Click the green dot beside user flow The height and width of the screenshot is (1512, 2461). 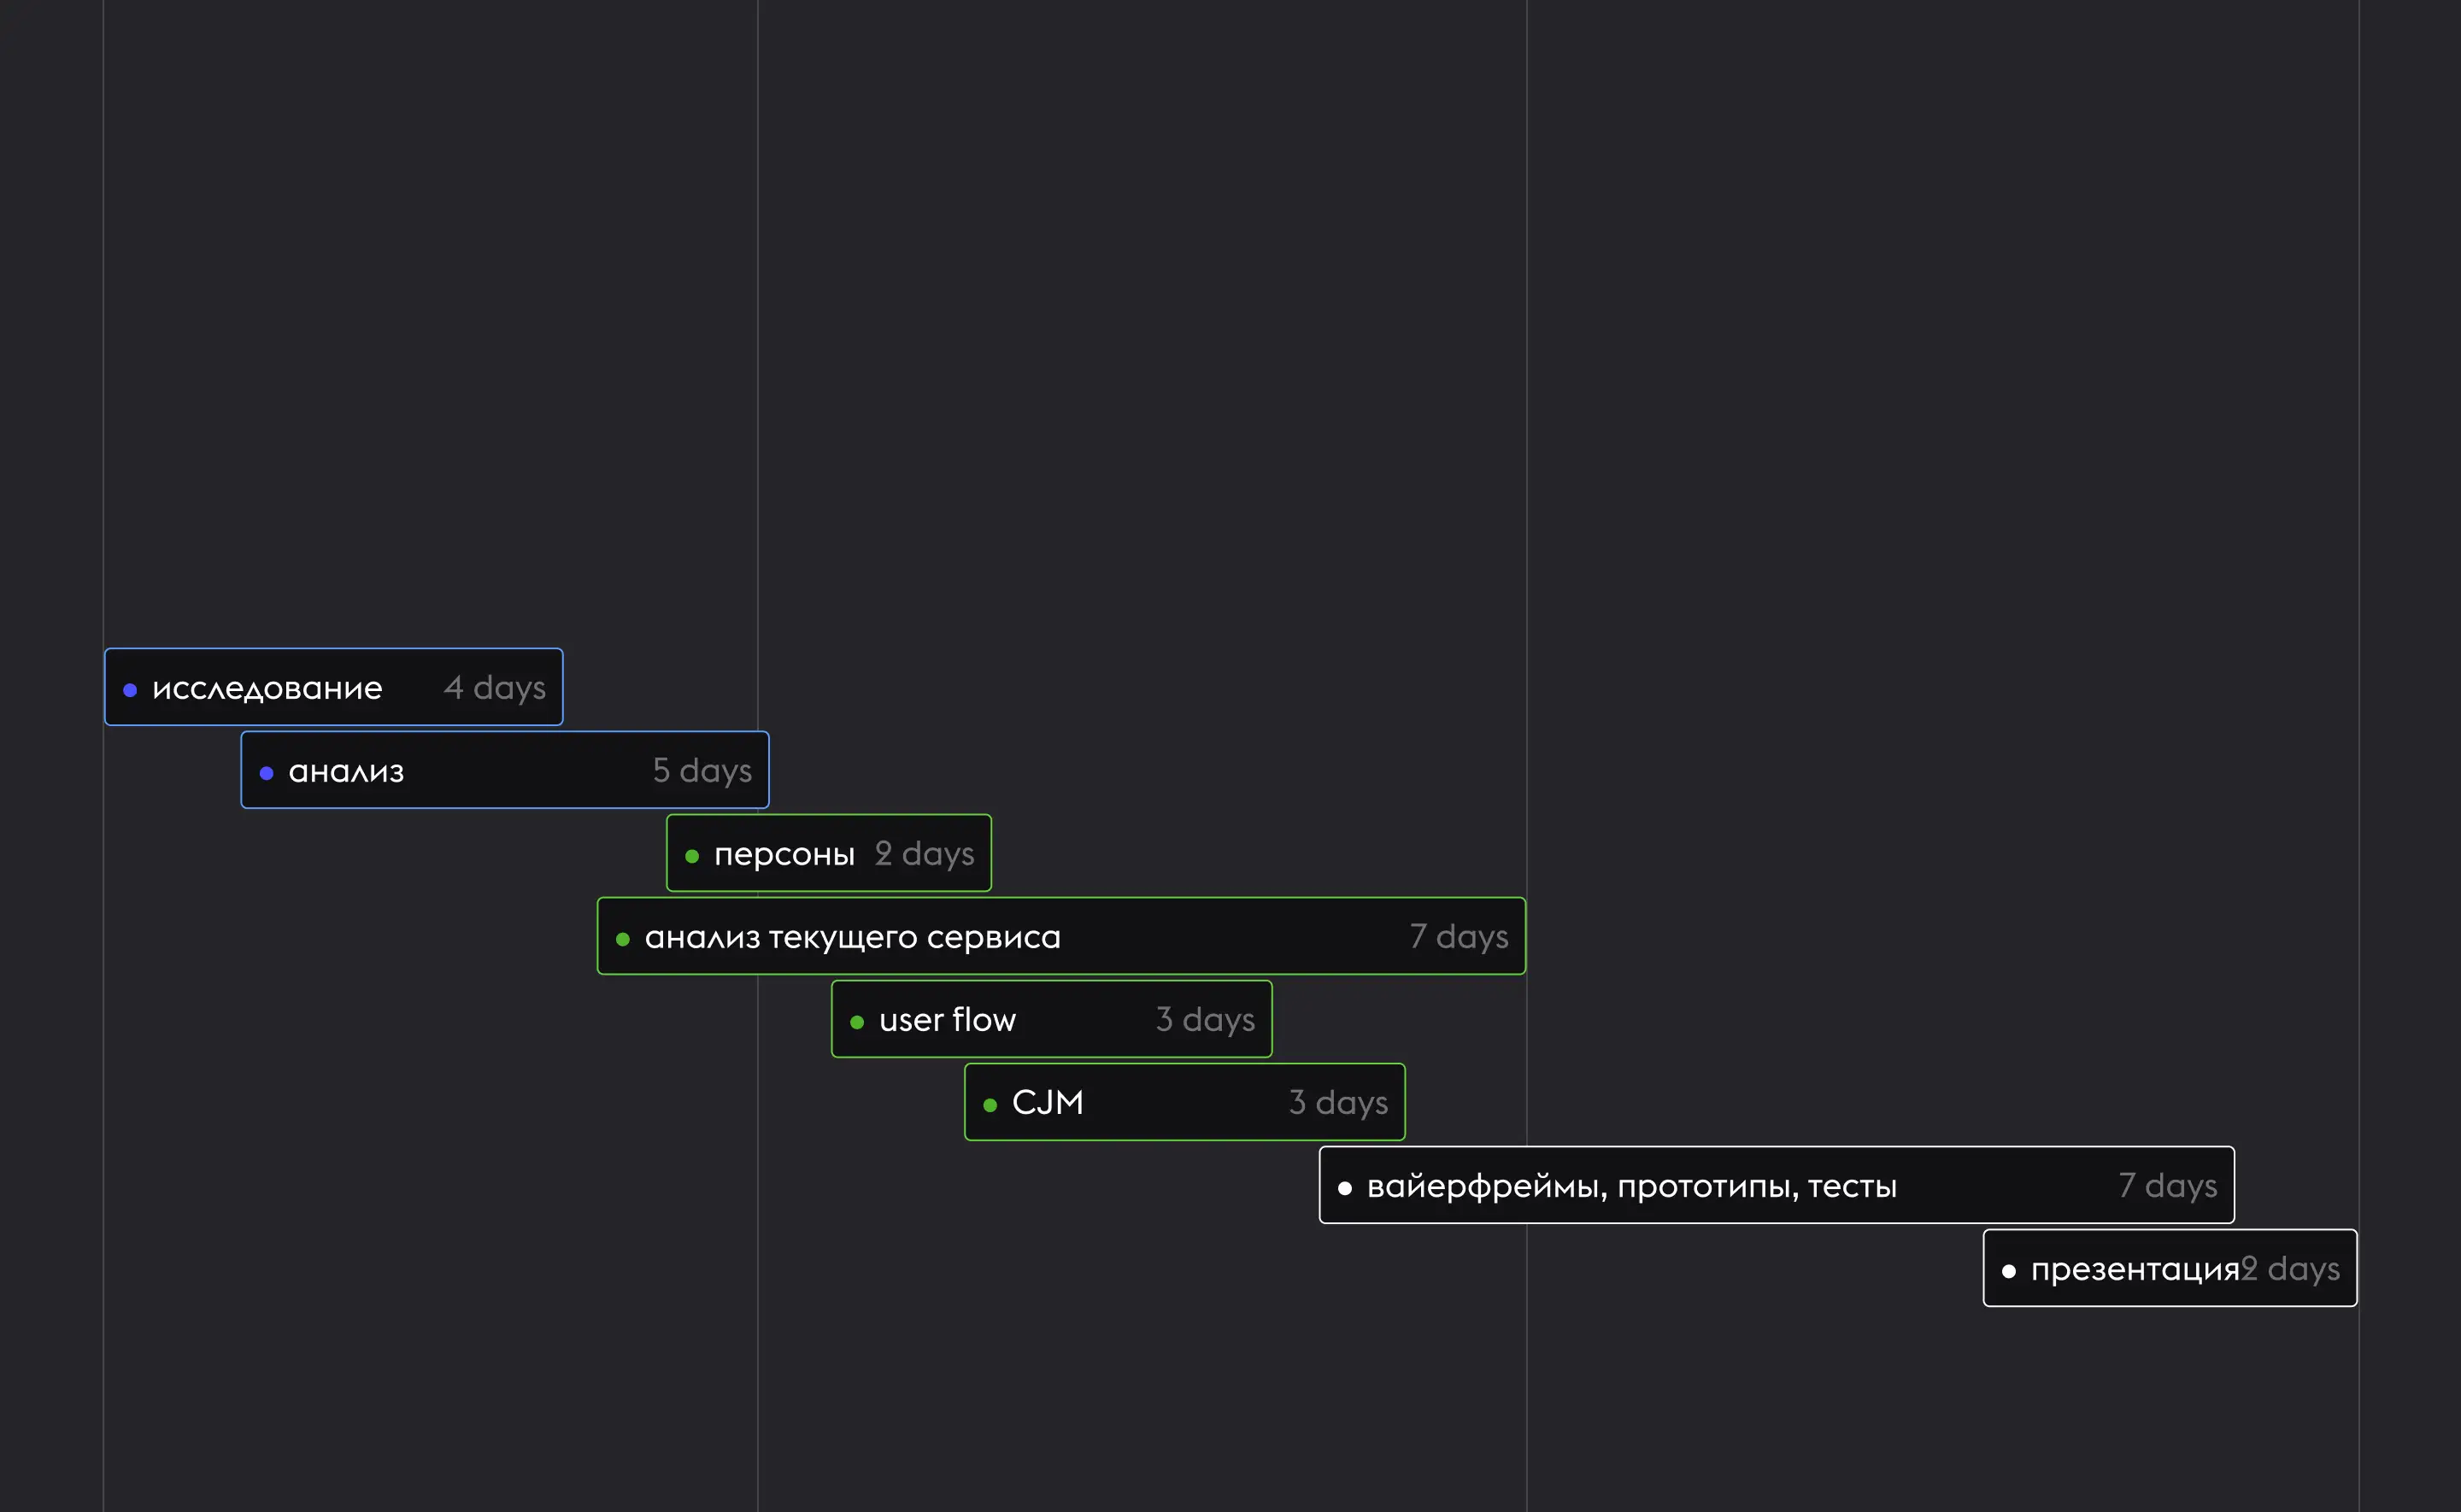click(856, 1022)
